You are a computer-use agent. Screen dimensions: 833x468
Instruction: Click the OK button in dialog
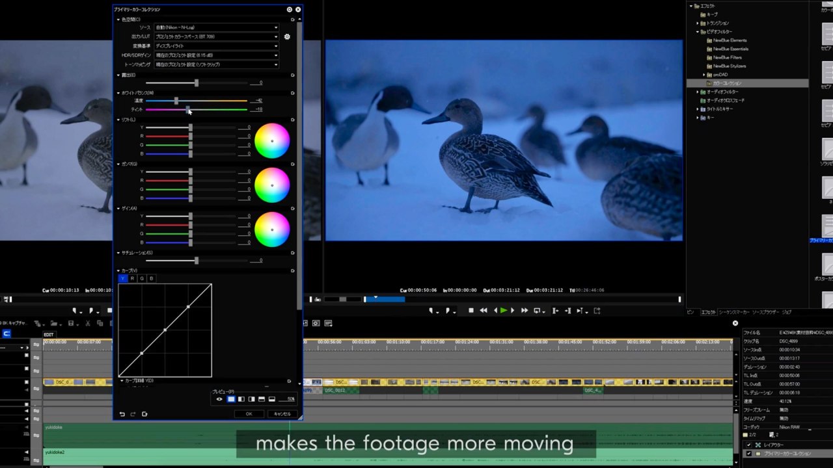tap(249, 414)
